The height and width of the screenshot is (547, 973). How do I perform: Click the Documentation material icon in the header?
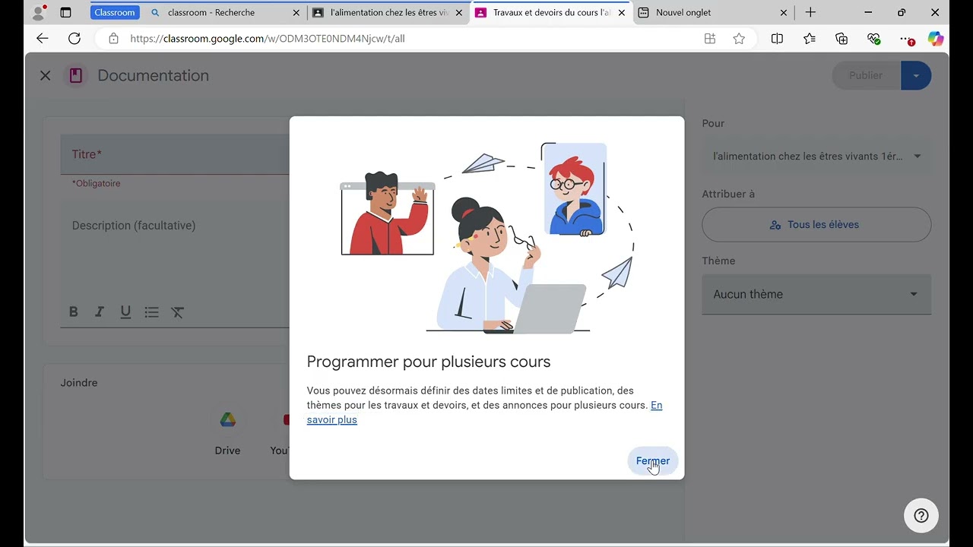[75, 75]
